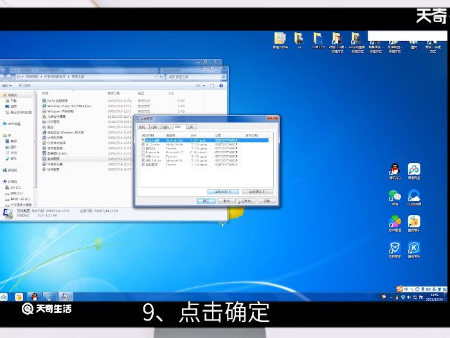Open the 腾讯QQ desktop icon
This screenshot has width=450, height=338.
tap(395, 171)
